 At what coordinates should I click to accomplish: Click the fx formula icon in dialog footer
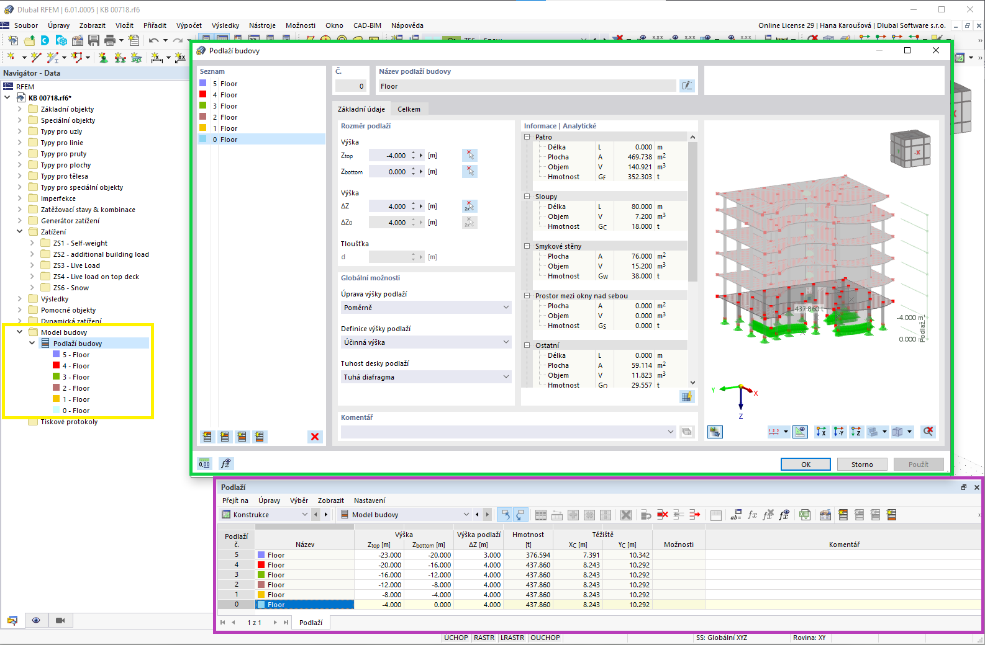click(x=225, y=463)
